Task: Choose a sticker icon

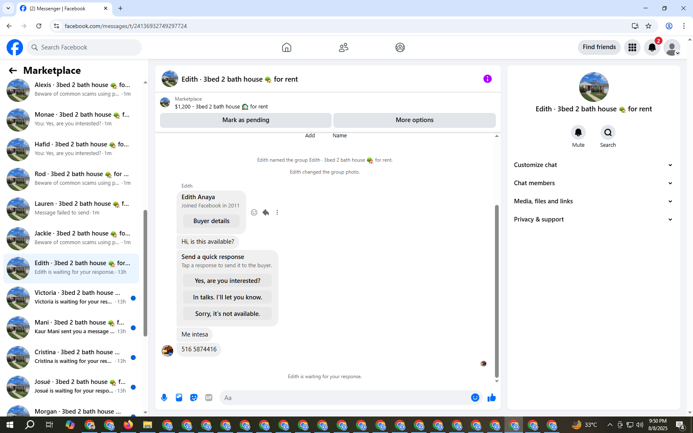Action: pos(194,398)
